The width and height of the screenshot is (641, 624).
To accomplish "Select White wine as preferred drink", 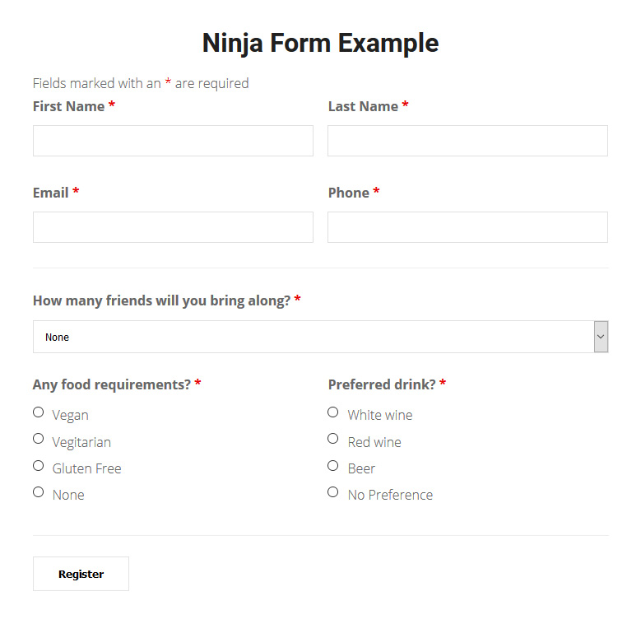I will pyautogui.click(x=332, y=412).
